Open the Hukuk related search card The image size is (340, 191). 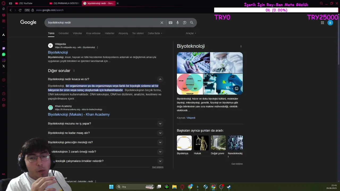pos(201,145)
